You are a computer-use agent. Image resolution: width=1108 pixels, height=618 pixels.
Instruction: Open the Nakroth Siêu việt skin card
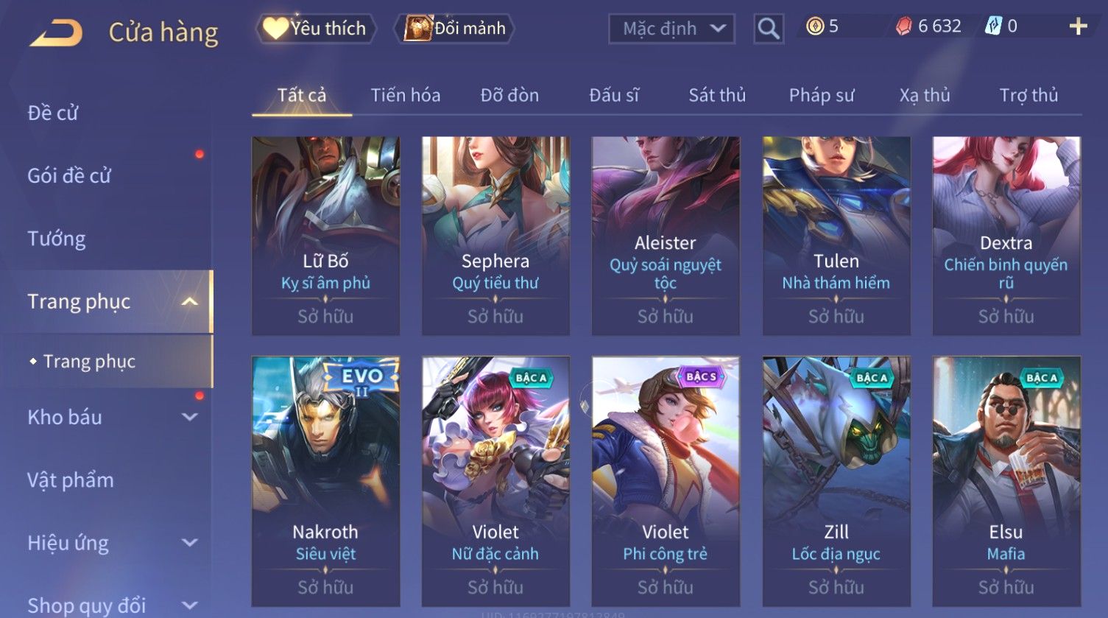click(325, 482)
